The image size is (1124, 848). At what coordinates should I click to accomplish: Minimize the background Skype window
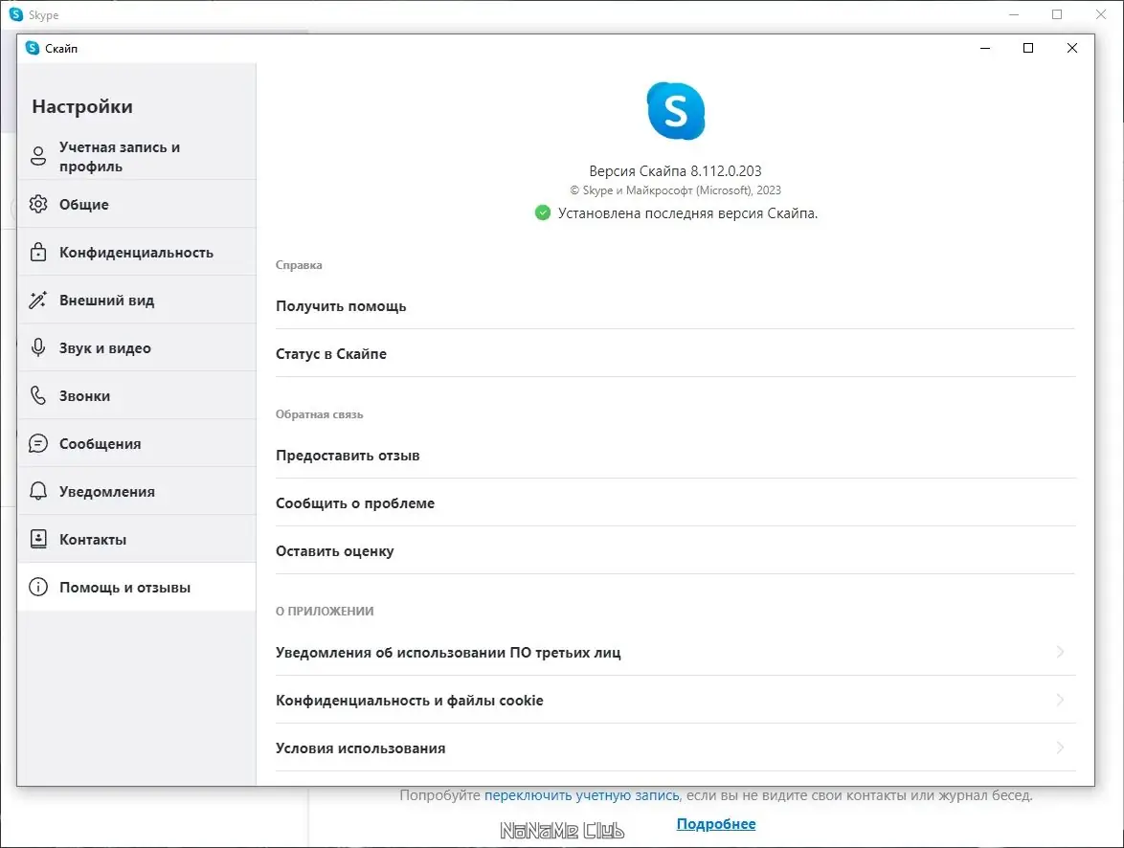click(x=1014, y=14)
